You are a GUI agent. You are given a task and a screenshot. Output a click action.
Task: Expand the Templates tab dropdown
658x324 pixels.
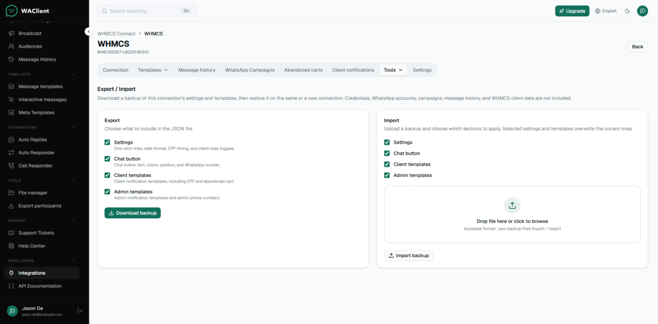(x=153, y=70)
